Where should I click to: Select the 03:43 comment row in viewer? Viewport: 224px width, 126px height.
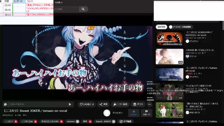click(27, 5)
